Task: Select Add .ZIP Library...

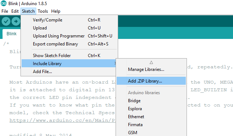Action: point(151,81)
